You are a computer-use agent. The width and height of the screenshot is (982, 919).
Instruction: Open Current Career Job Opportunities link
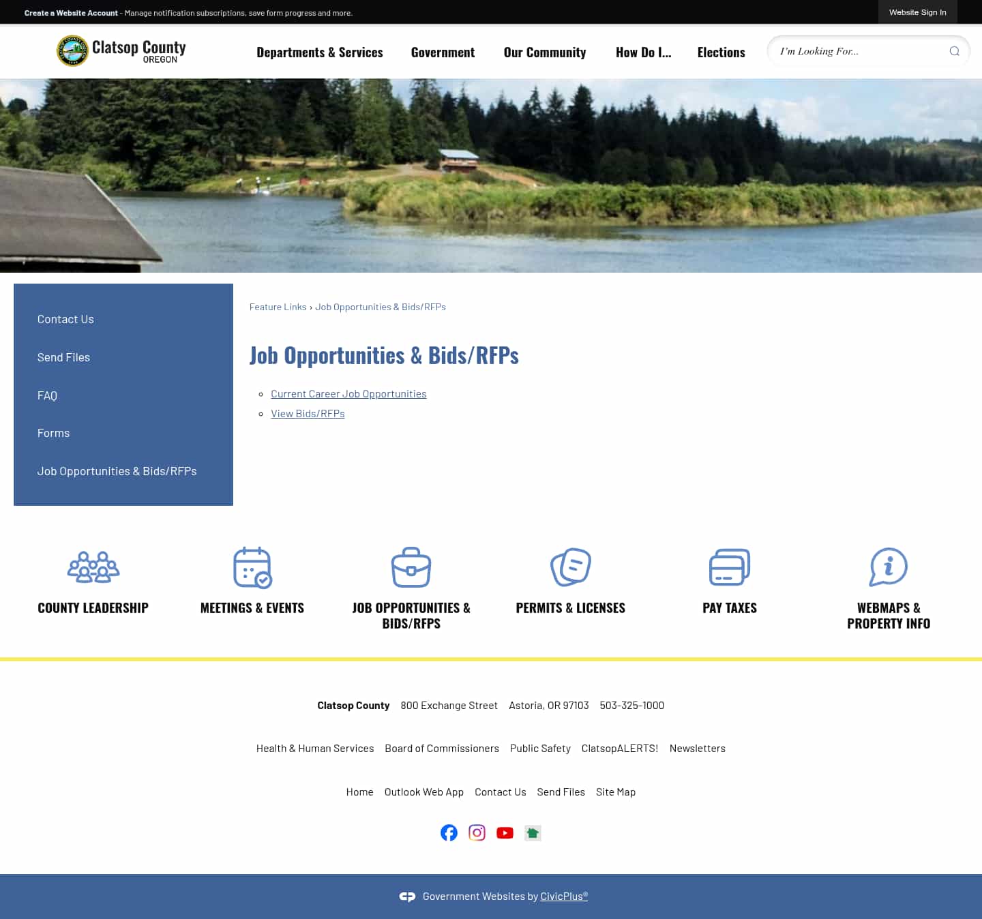pyautogui.click(x=348, y=394)
